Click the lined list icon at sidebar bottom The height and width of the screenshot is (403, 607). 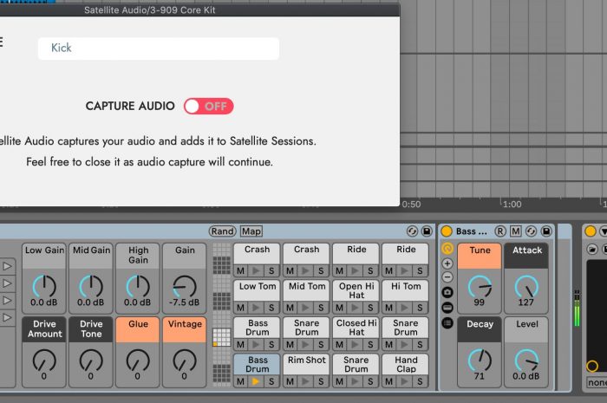447,322
